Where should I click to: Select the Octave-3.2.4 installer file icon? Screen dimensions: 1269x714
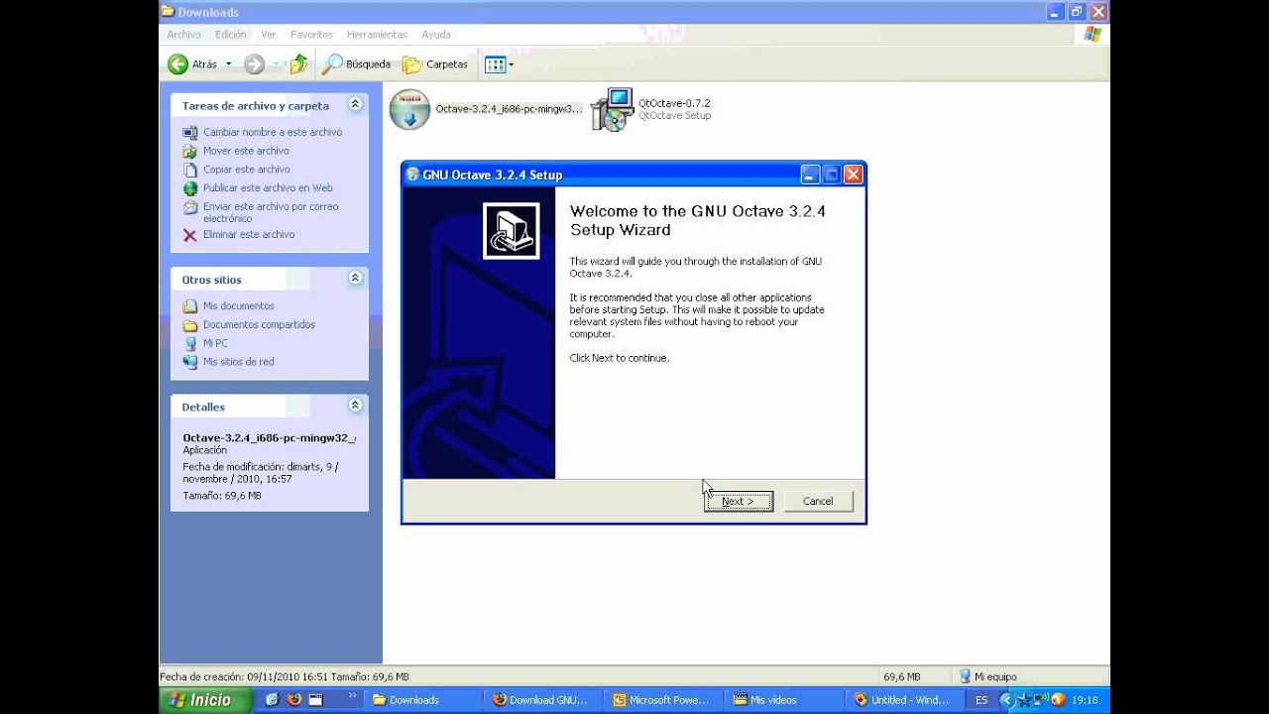409,110
